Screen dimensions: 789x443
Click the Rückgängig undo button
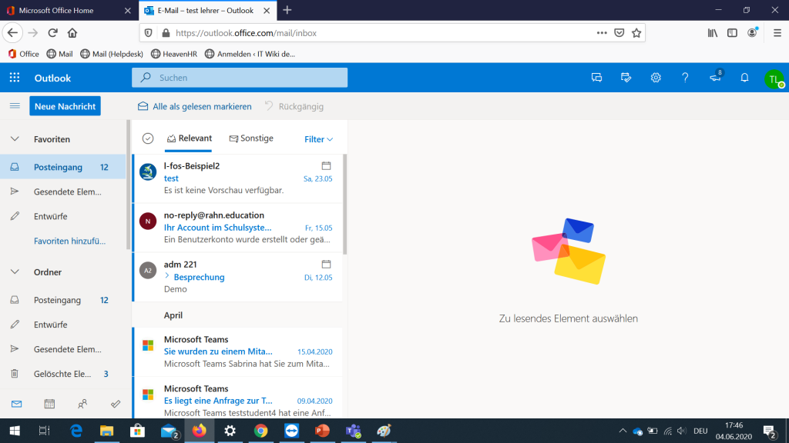pyautogui.click(x=294, y=106)
